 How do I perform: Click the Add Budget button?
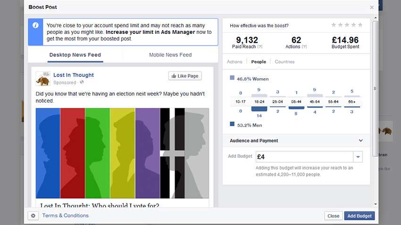point(359,216)
